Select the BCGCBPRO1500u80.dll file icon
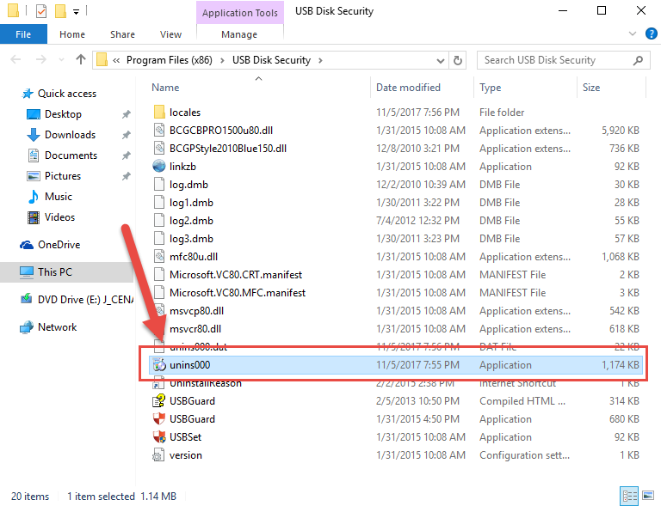661x506 pixels. pyautogui.click(x=159, y=131)
